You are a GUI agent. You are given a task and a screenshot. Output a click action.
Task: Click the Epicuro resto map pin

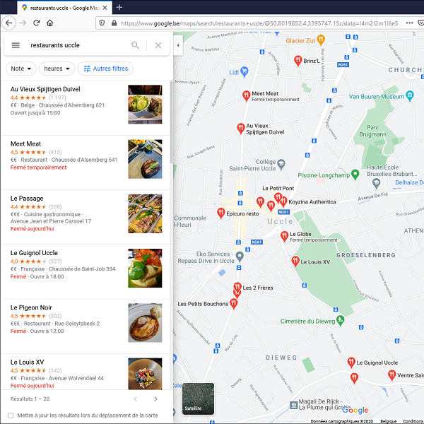(220, 213)
